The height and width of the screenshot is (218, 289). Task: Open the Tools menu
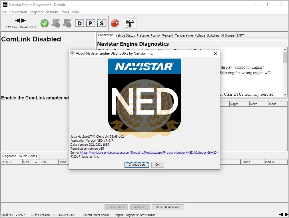(65, 12)
